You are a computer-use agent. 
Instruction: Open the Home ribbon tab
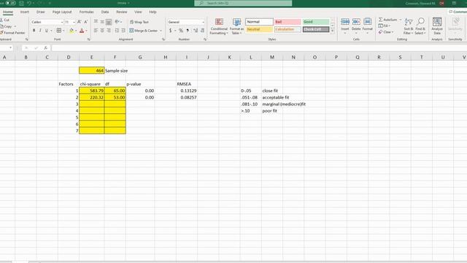8,12
